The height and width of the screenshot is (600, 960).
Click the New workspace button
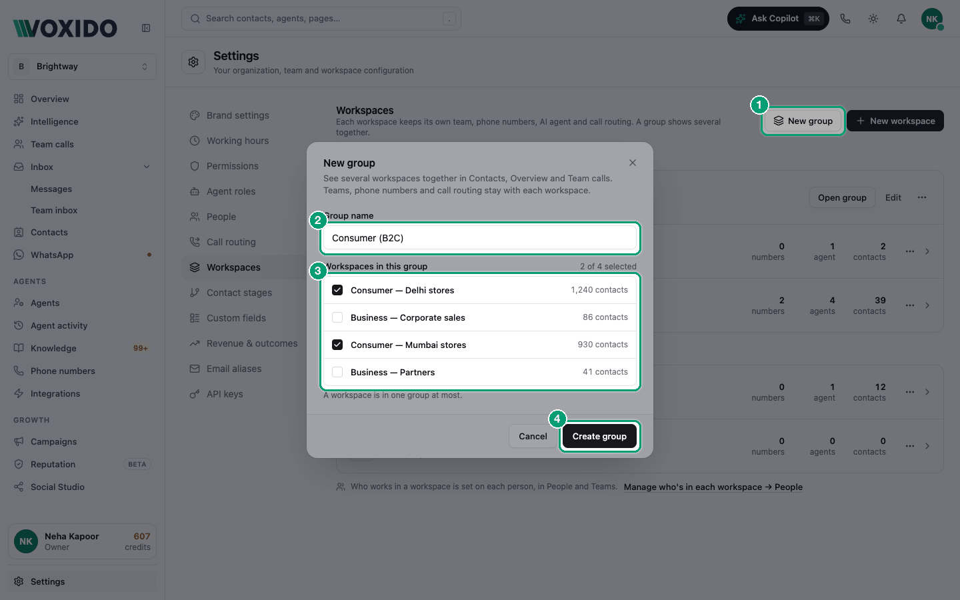coord(895,121)
